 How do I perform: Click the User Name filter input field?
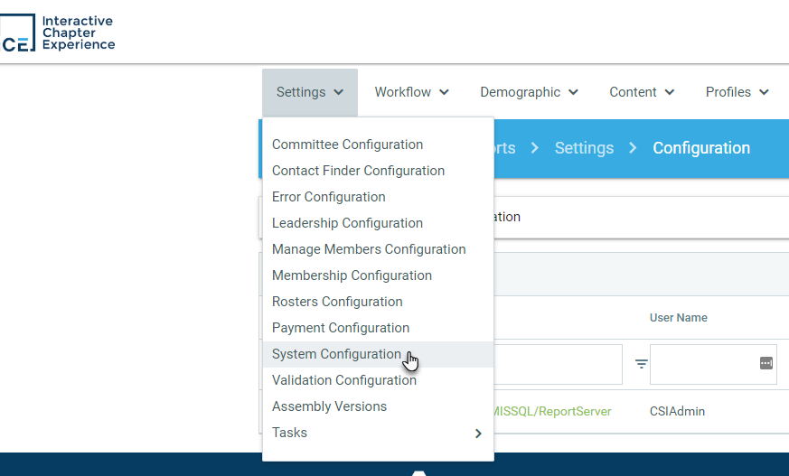702,364
